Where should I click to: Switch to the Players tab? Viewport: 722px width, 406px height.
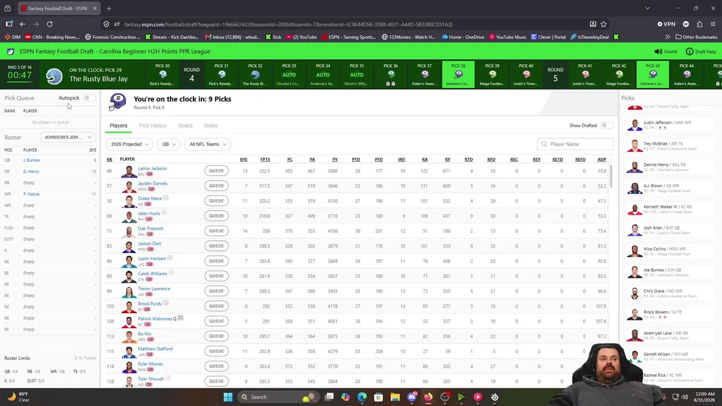tap(118, 126)
